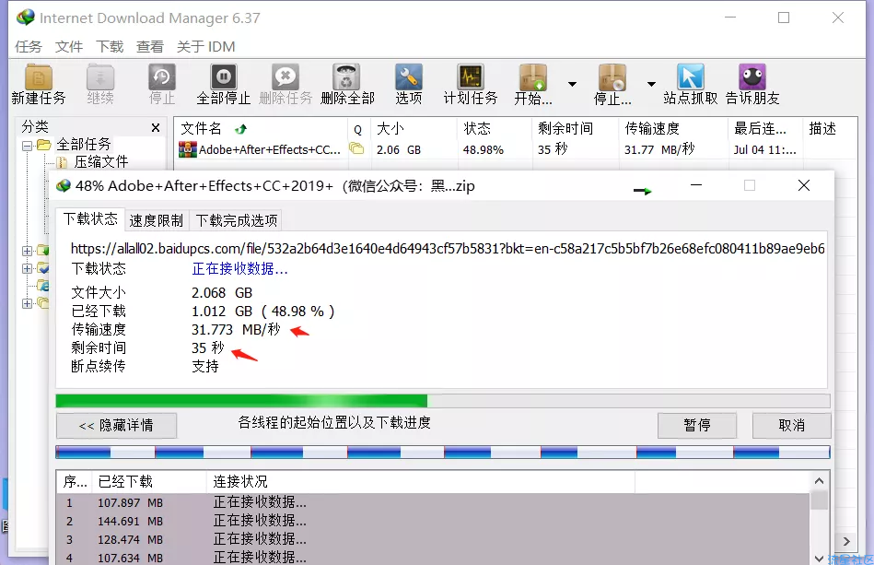Click the 告诉朋友 toolbar icon
874x565 pixels.
click(x=752, y=77)
